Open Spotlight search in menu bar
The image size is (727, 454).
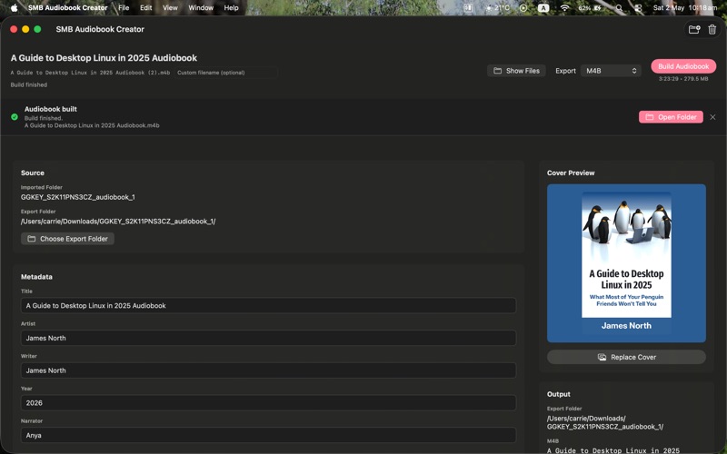tap(619, 8)
